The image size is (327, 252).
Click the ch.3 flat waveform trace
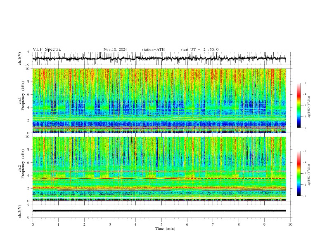tap(159, 211)
